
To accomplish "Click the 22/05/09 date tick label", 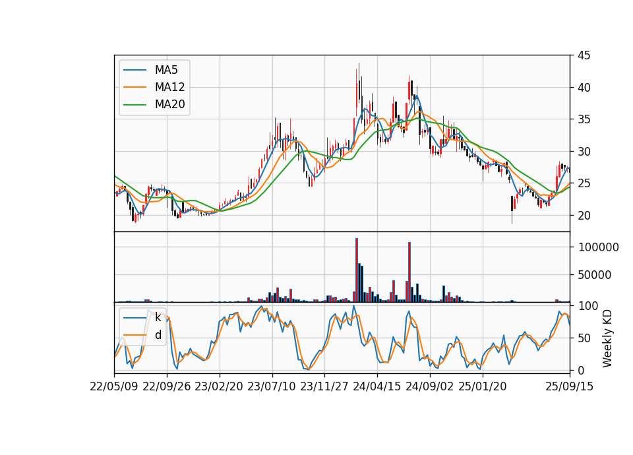I will pos(114,386).
